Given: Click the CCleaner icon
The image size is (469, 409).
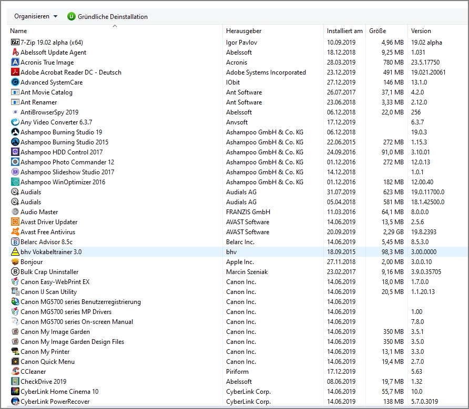Looking at the screenshot, I should click(15, 371).
